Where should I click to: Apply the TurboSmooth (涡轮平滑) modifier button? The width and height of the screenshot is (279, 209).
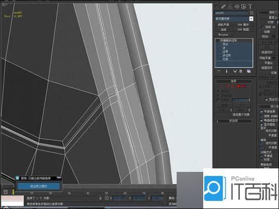pos(223,25)
